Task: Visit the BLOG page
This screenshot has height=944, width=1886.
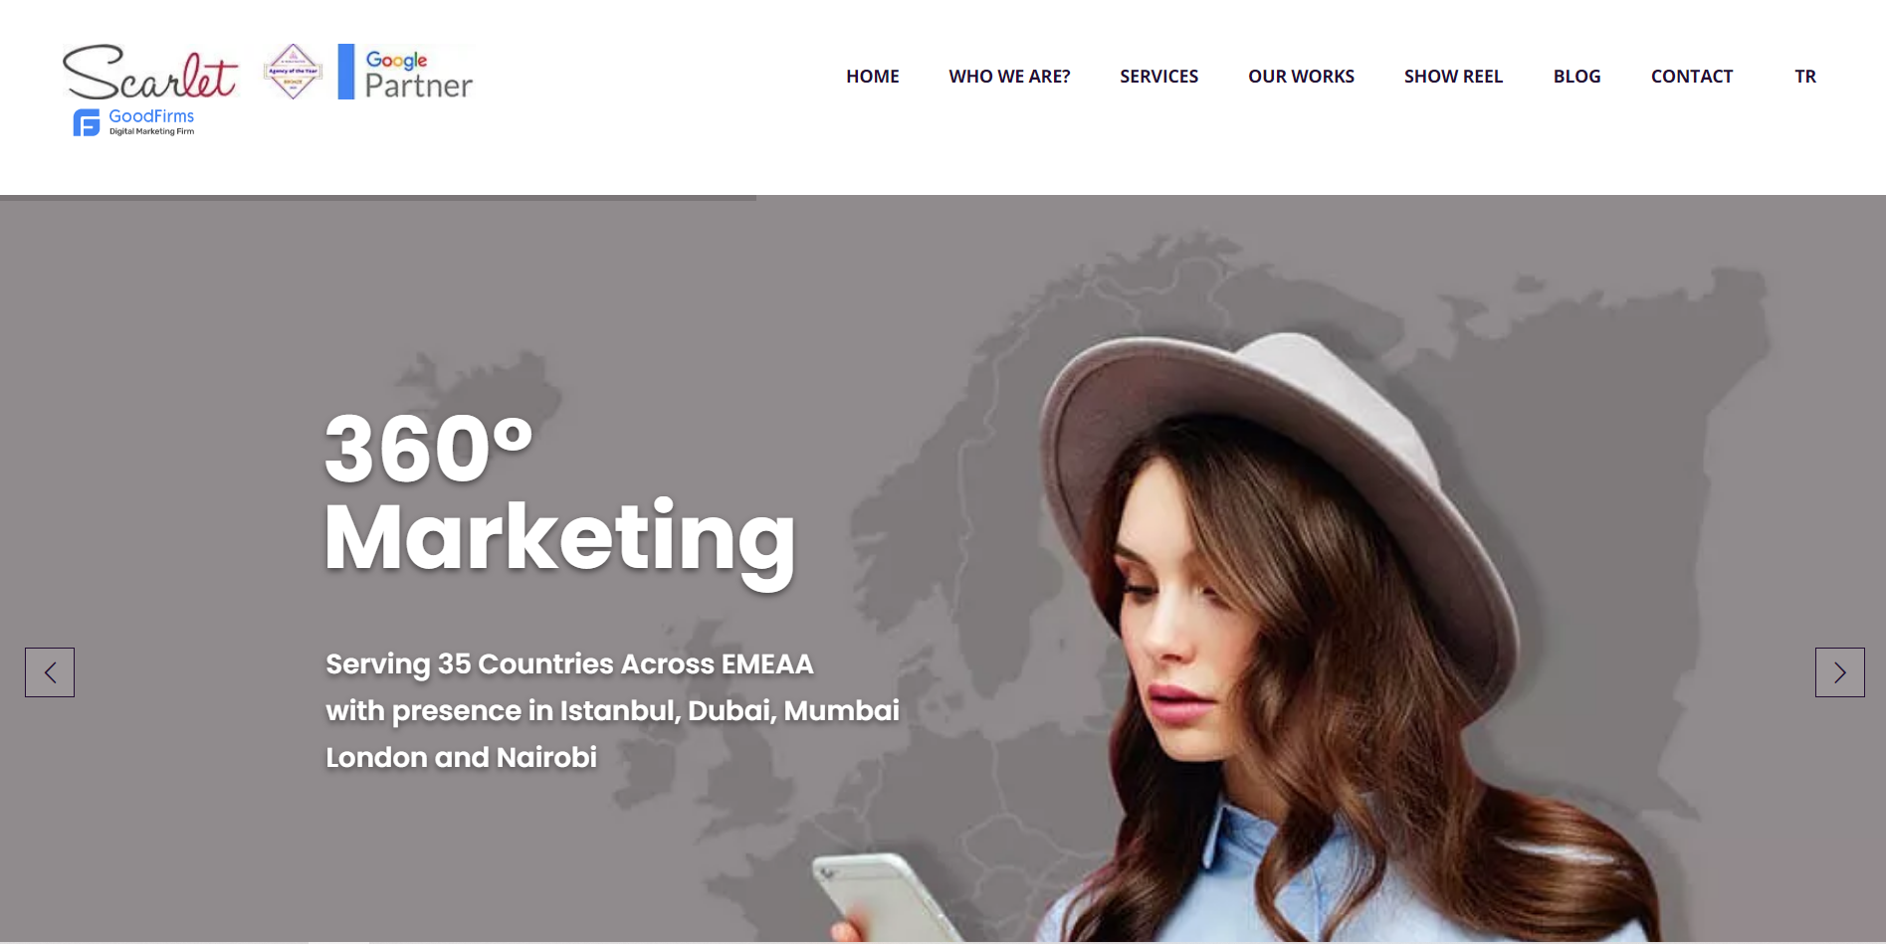Action: tap(1576, 77)
